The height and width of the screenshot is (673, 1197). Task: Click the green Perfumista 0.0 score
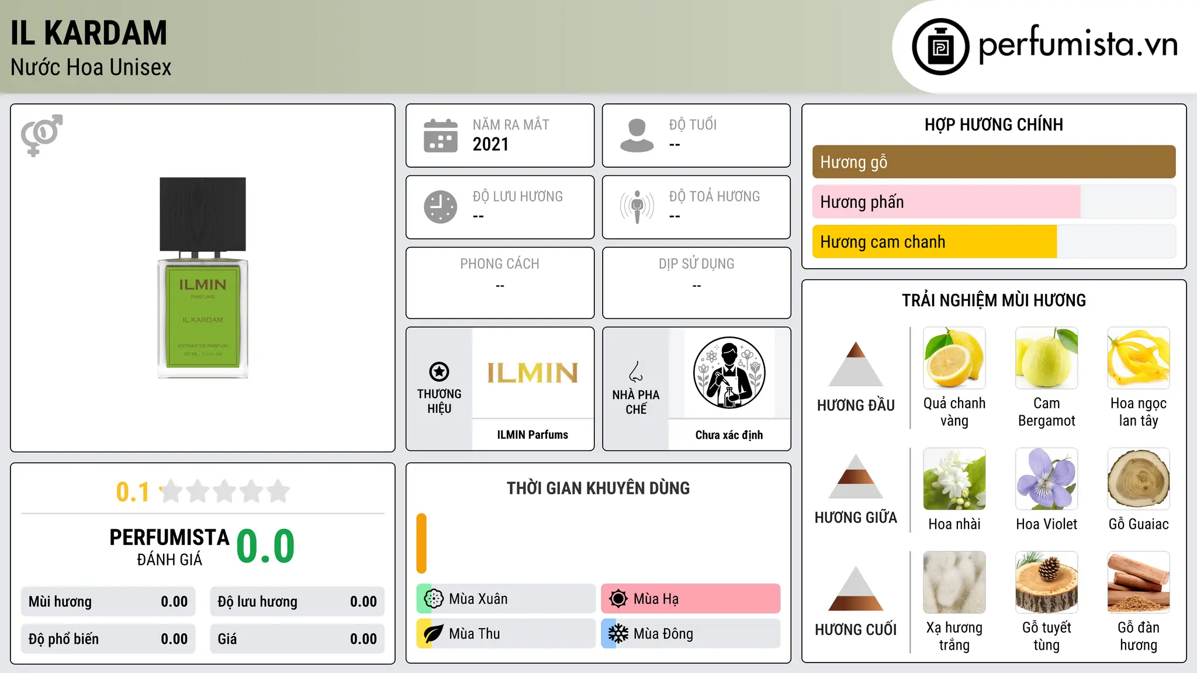click(265, 546)
